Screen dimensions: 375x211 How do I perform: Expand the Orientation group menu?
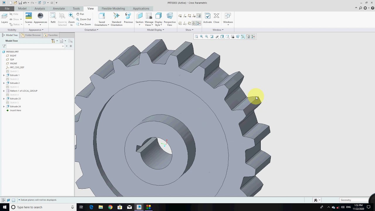91,30
